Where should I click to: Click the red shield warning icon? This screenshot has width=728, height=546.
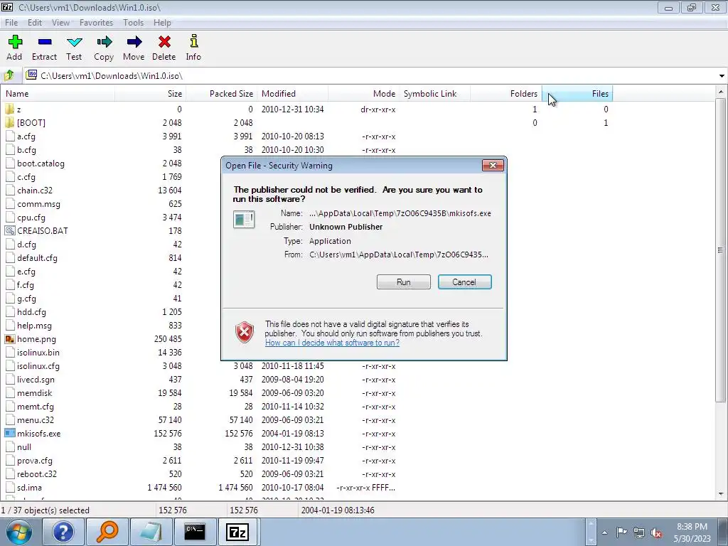245,333
